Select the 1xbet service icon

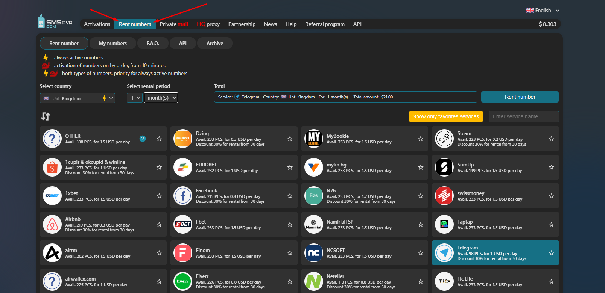click(x=52, y=196)
